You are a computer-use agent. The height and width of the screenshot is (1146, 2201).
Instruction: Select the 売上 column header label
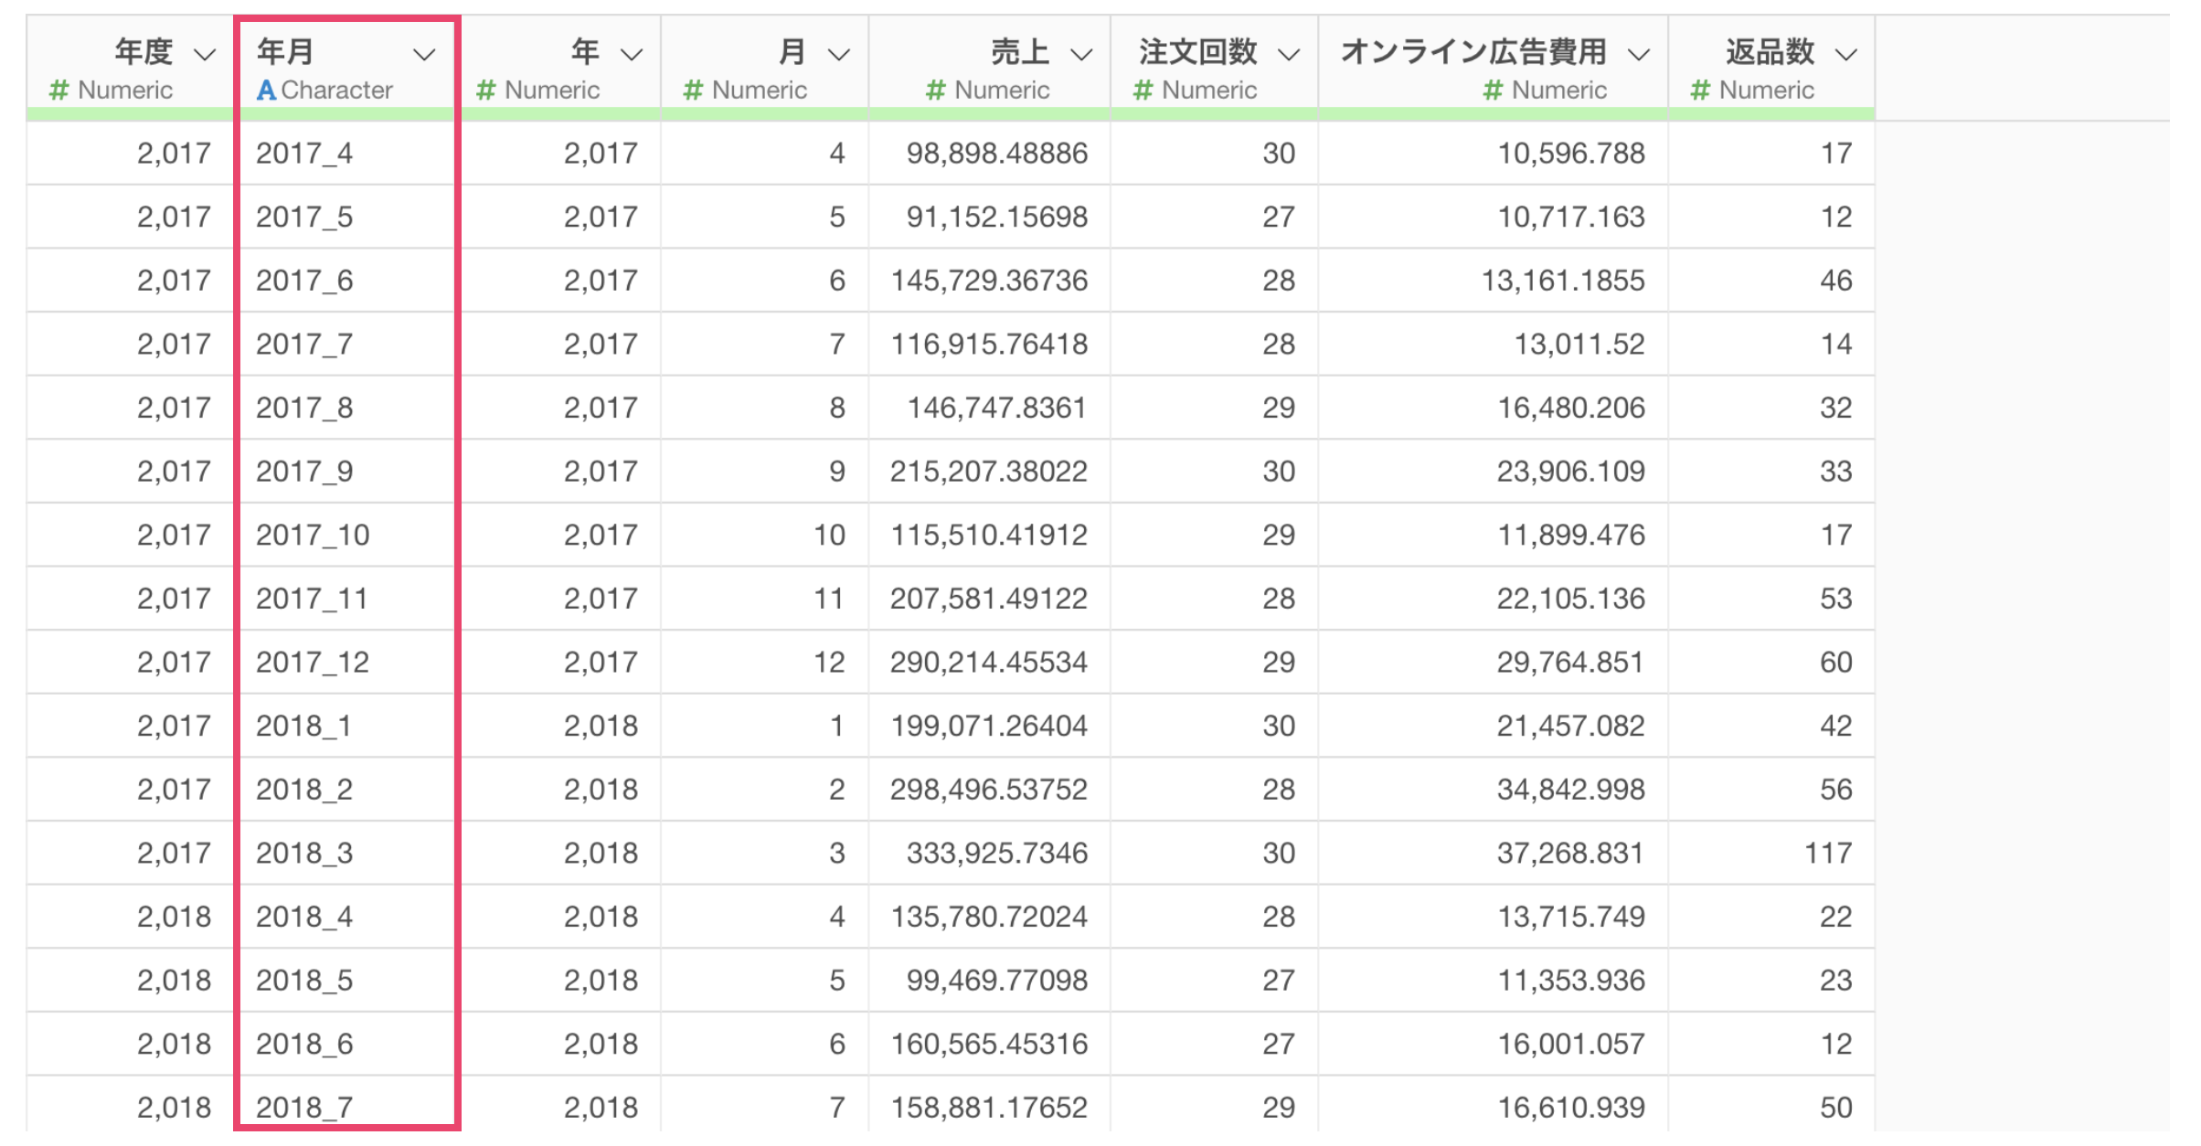coord(1020,52)
